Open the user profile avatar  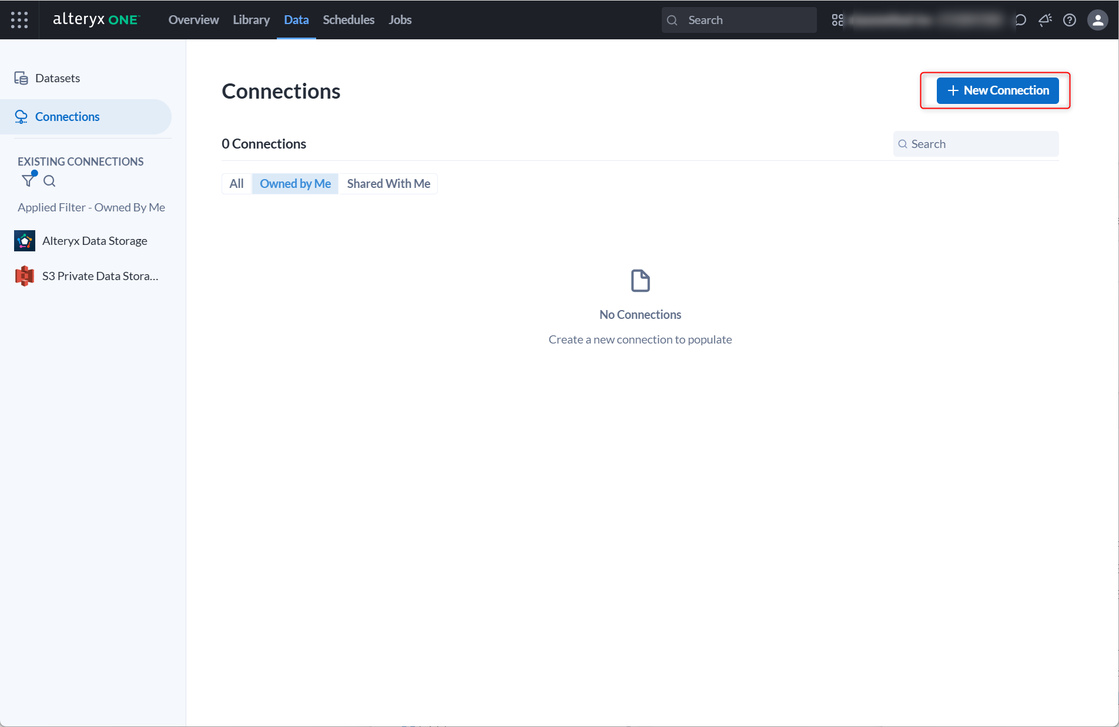click(1097, 20)
